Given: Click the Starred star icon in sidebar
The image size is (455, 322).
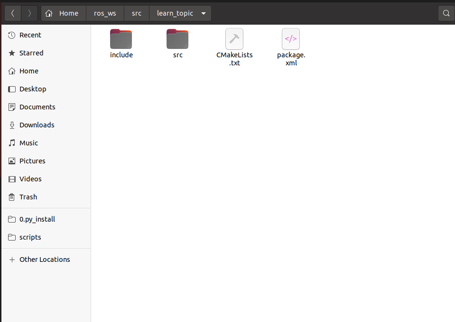Looking at the screenshot, I should [x=12, y=54].
